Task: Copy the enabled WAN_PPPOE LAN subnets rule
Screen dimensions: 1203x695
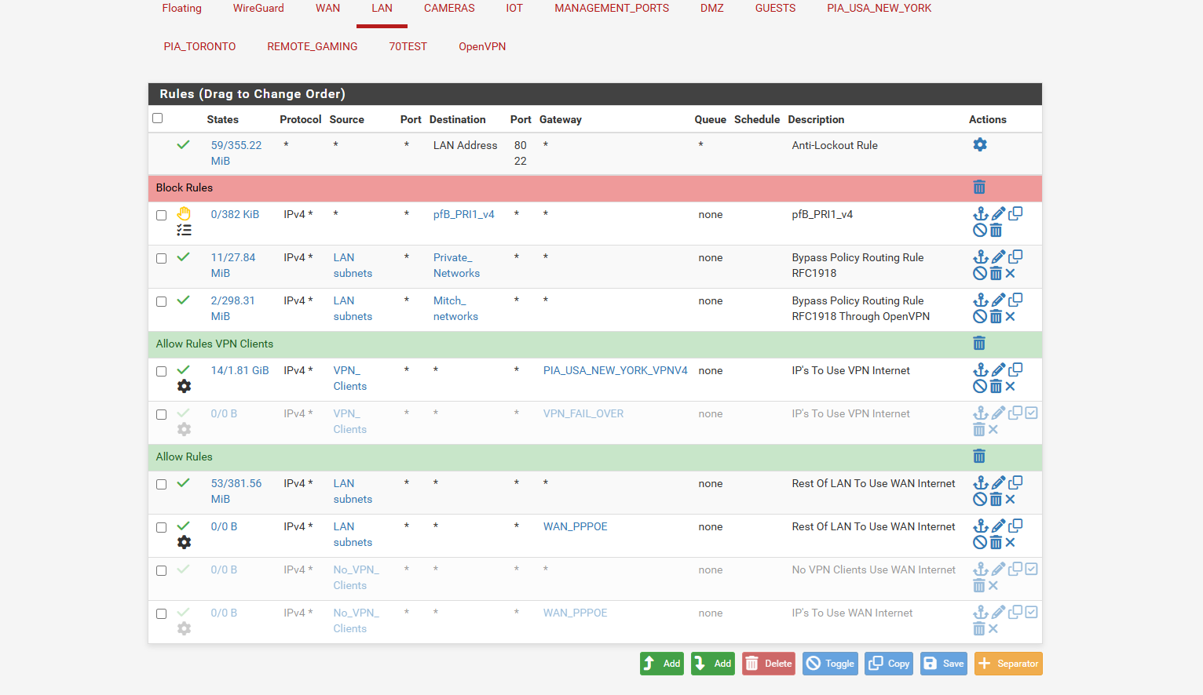Action: click(1015, 526)
